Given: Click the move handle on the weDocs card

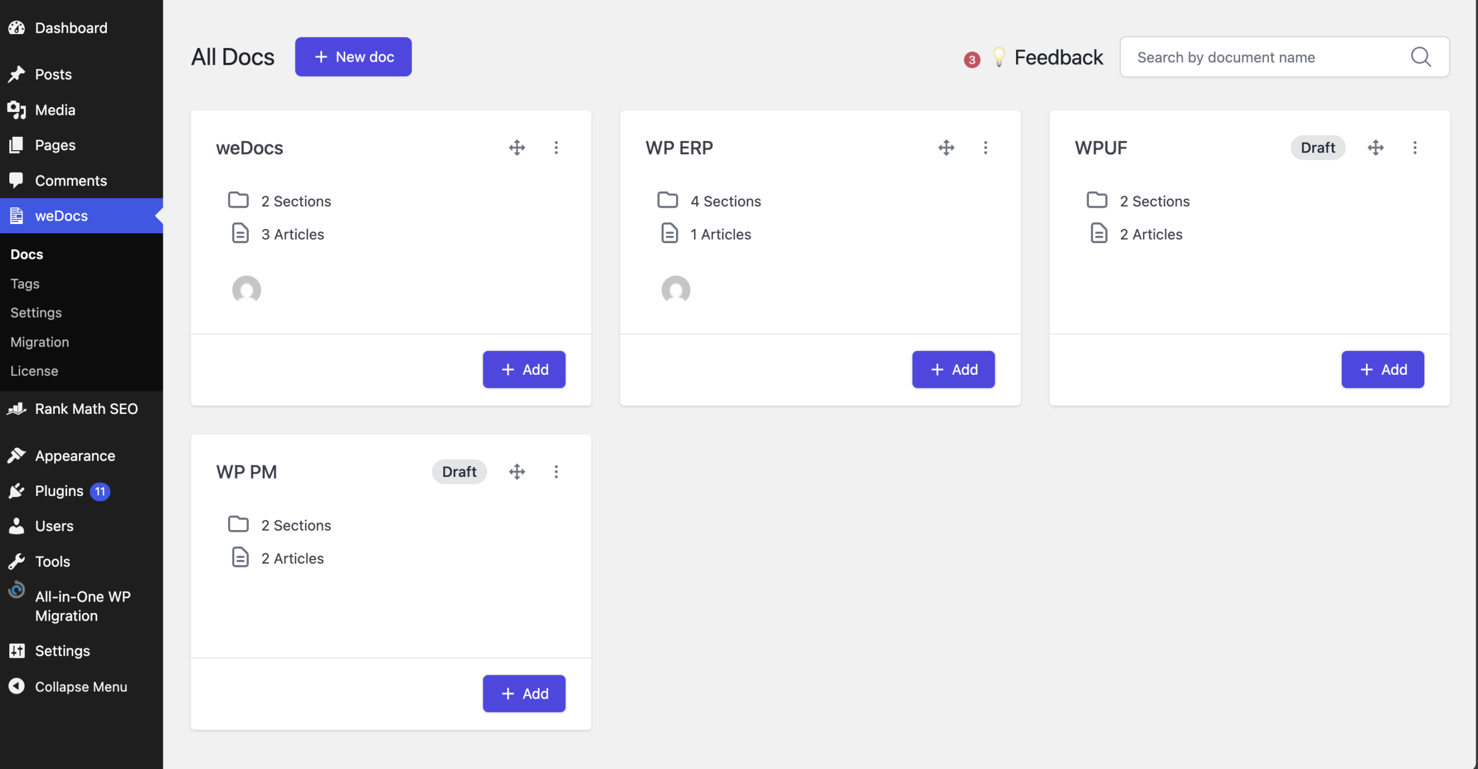Looking at the screenshot, I should pos(517,147).
